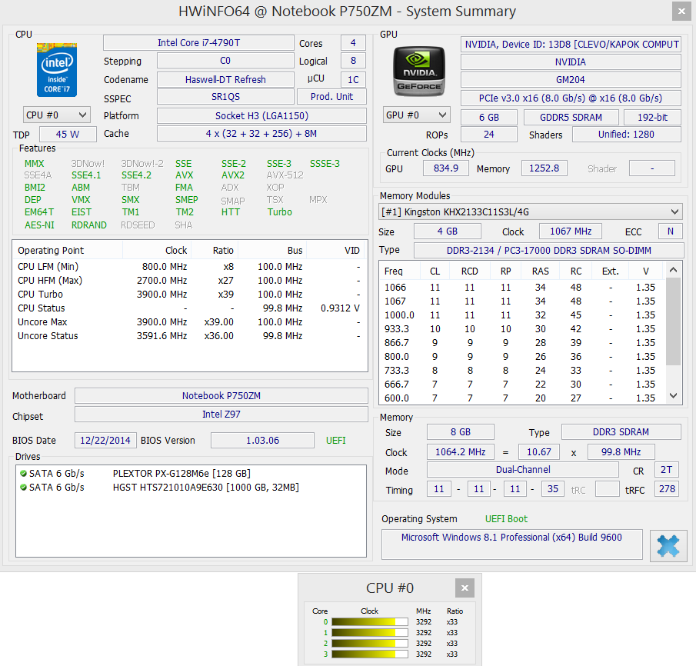
Task: Click the Intel Core i7-4790T name field
Action: point(198,43)
